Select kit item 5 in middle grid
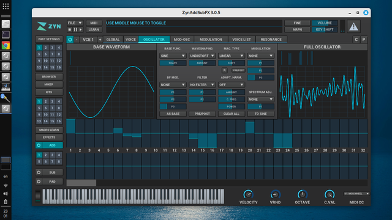 [39, 108]
